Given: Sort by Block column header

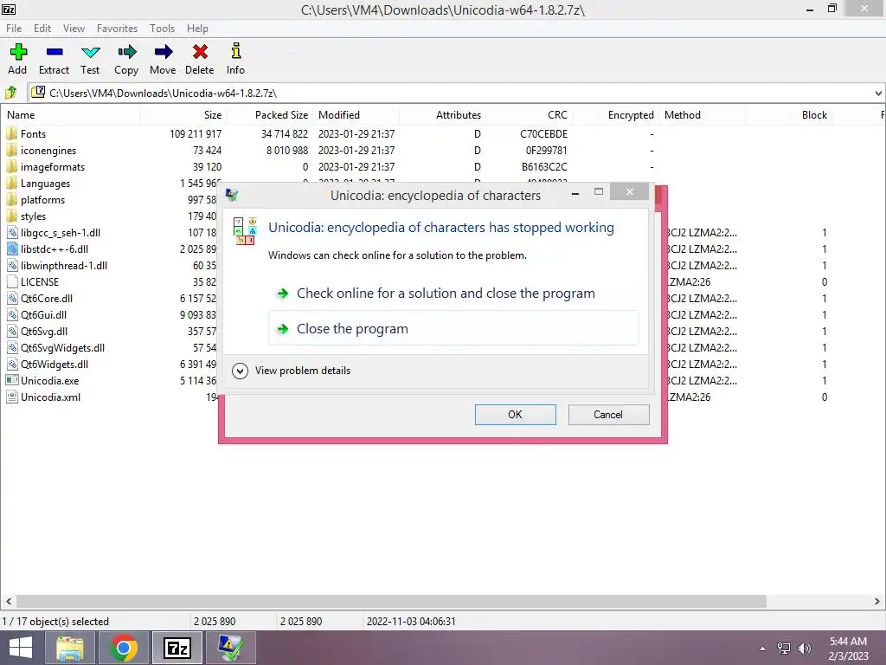Looking at the screenshot, I should point(789,115).
